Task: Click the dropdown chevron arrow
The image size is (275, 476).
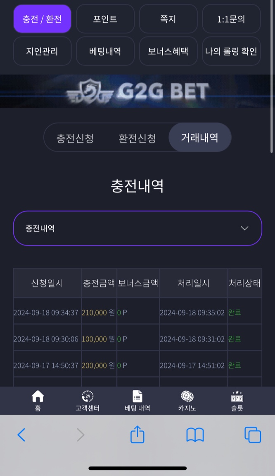Action: (244, 228)
